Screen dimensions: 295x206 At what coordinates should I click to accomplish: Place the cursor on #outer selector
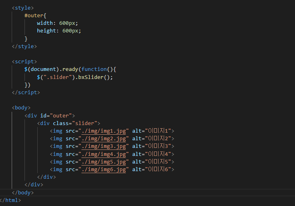click(x=34, y=16)
